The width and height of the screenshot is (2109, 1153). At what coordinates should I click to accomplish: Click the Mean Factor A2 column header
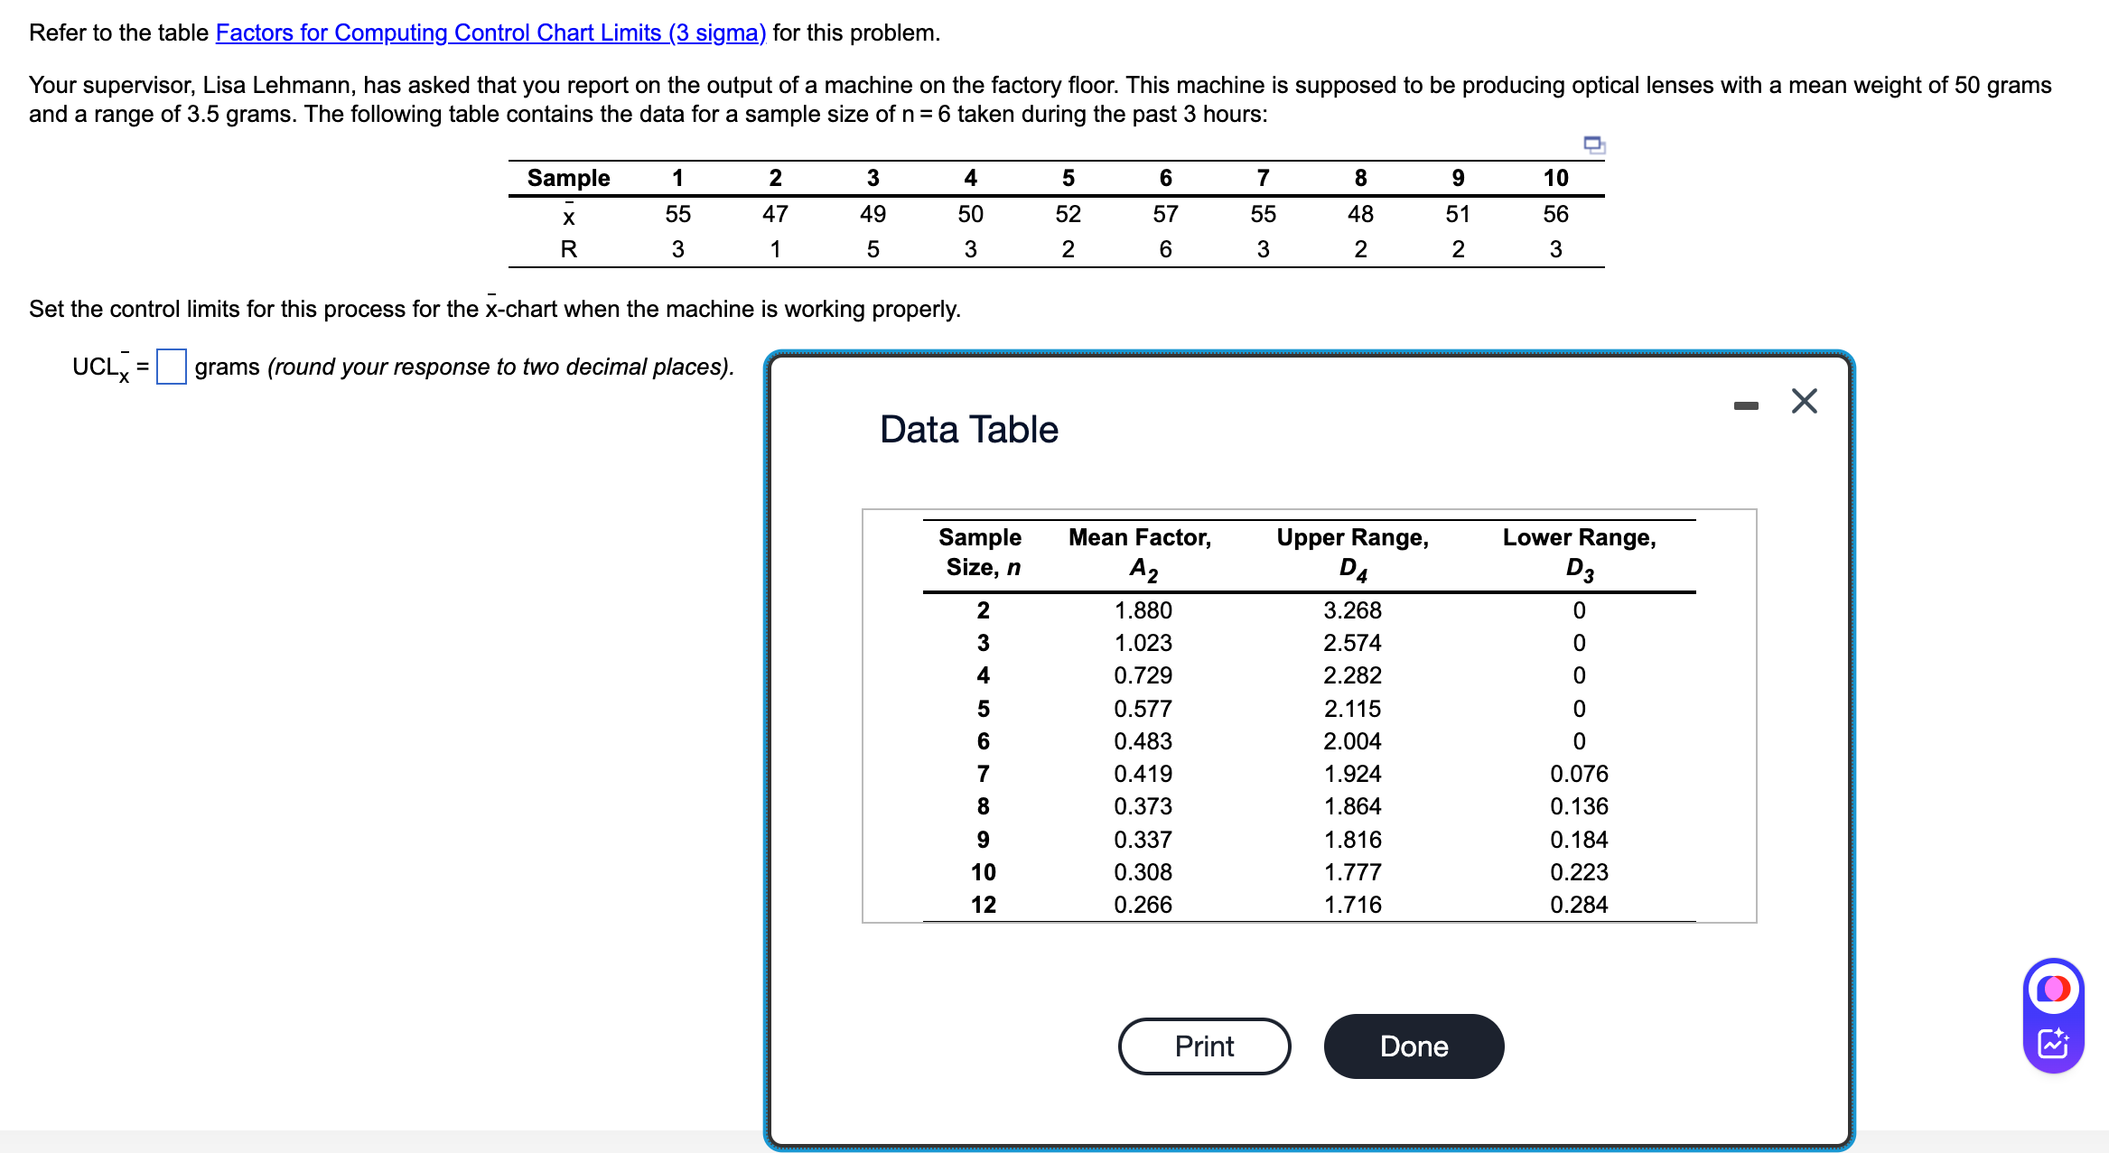tap(1141, 551)
